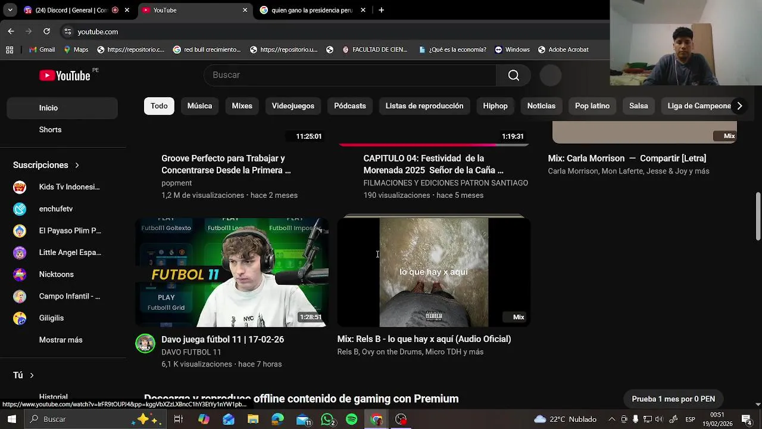Select the Noticias filter chip

pyautogui.click(x=541, y=106)
